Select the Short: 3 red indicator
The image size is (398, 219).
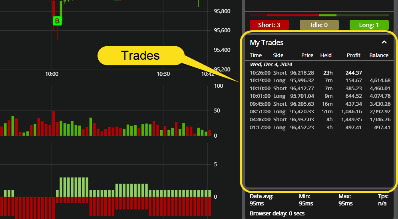pyautogui.click(x=269, y=25)
